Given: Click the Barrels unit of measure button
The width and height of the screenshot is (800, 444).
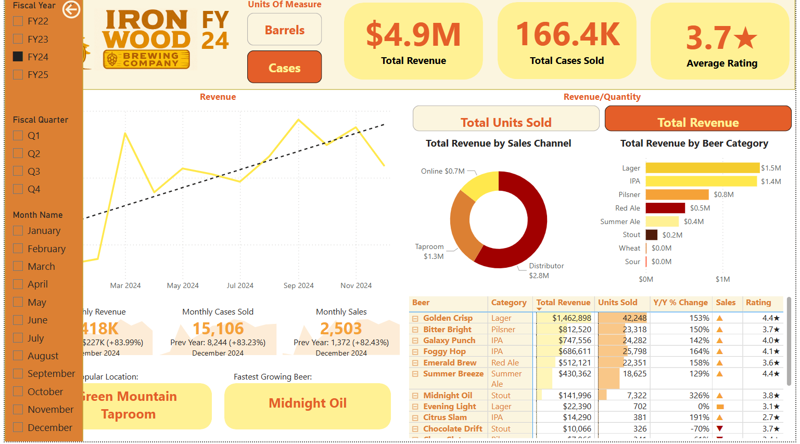Looking at the screenshot, I should (x=284, y=30).
